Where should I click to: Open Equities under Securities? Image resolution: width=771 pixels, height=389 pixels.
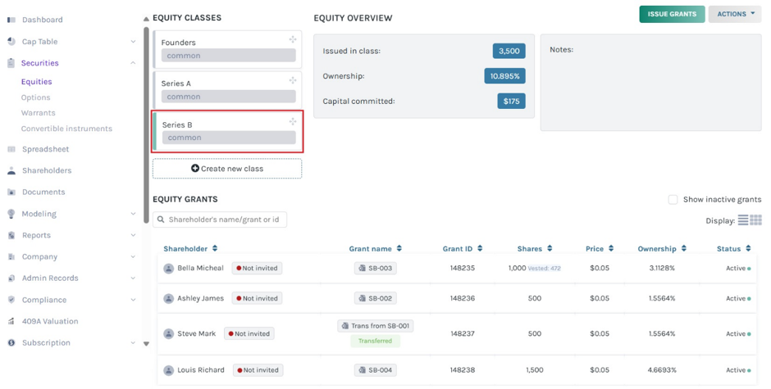(36, 82)
